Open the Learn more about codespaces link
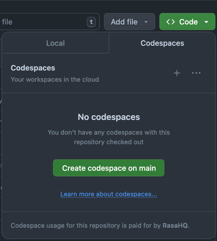The width and height of the screenshot is (217, 241). [108, 194]
